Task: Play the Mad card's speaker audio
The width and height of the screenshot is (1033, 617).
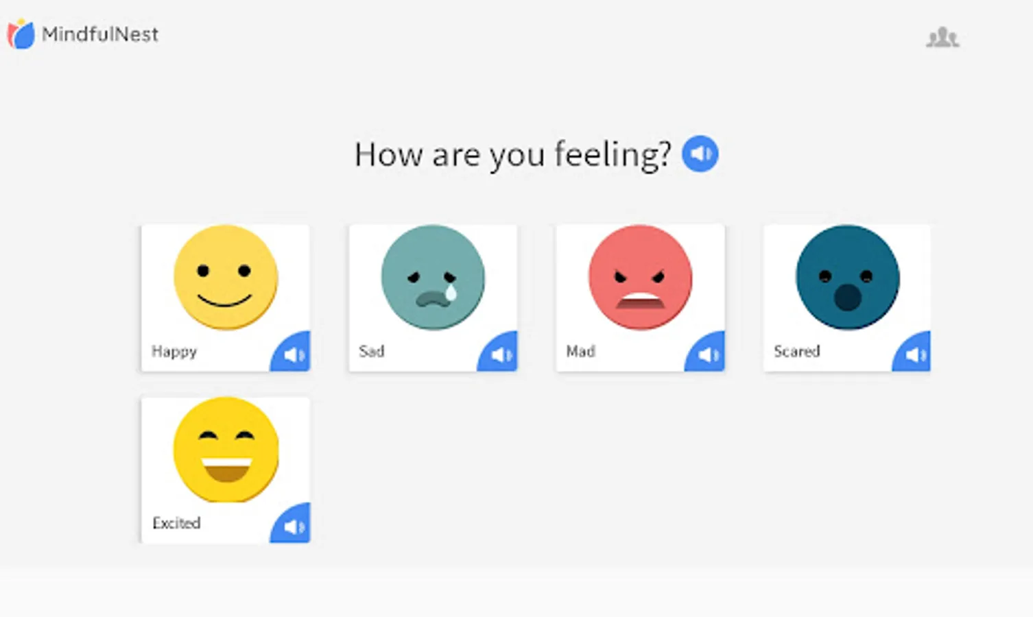Action: coord(707,353)
